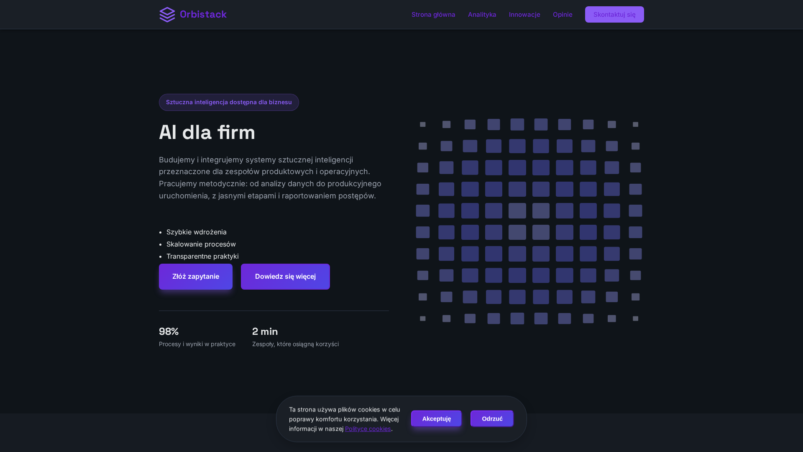The height and width of the screenshot is (452, 803).
Task: Click the Złóż zapytanie button
Action: [196, 277]
